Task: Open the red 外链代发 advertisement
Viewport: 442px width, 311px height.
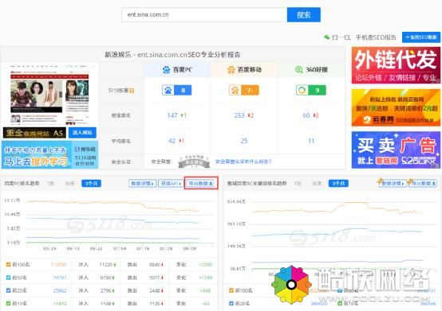Action: 396,65
